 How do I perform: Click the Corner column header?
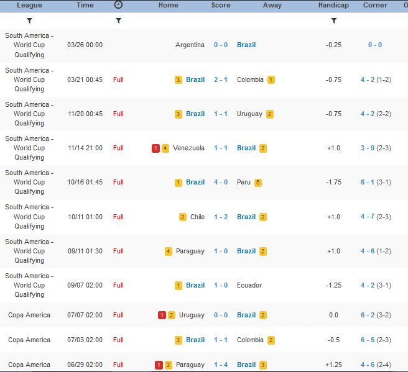[375, 5]
